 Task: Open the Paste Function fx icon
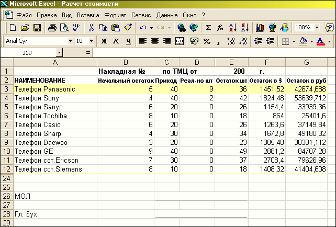(220, 28)
